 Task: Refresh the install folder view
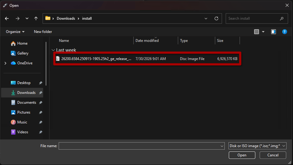216,18
